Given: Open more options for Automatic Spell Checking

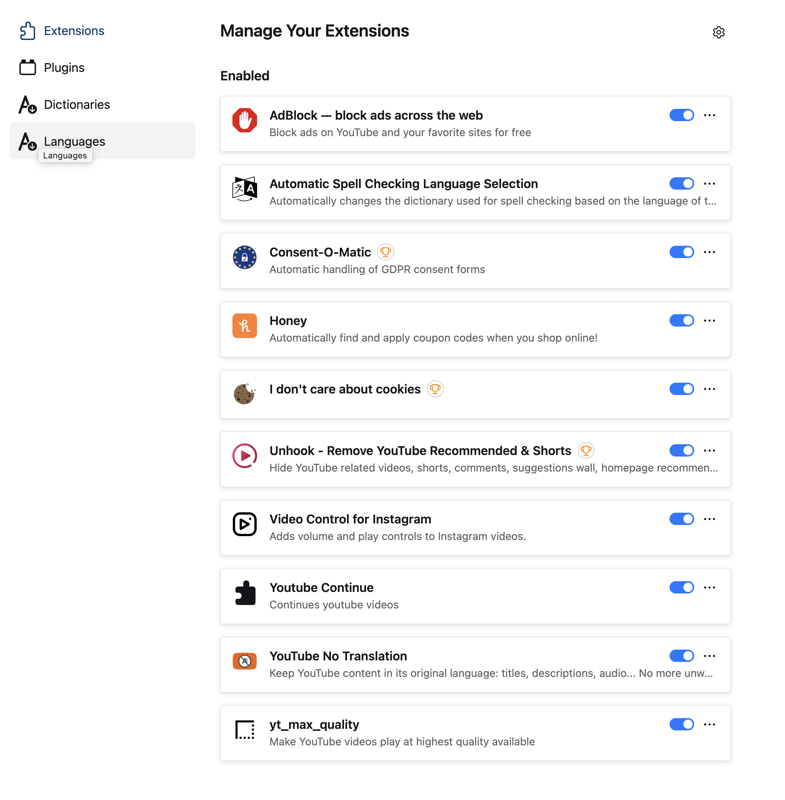Looking at the screenshot, I should 709,183.
